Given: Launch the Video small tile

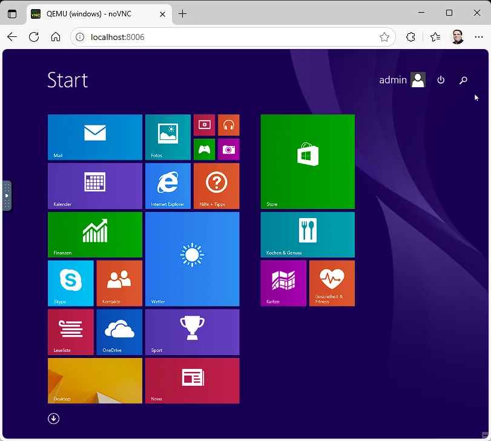Looking at the screenshot, I should [205, 125].
